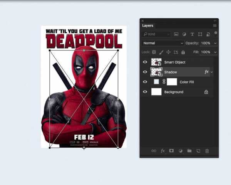Filter layers by type (T) icon
231x185 pixels.
pyautogui.click(x=192, y=34)
